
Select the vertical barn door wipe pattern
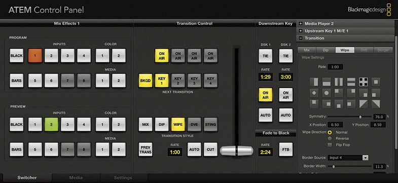point(339,82)
